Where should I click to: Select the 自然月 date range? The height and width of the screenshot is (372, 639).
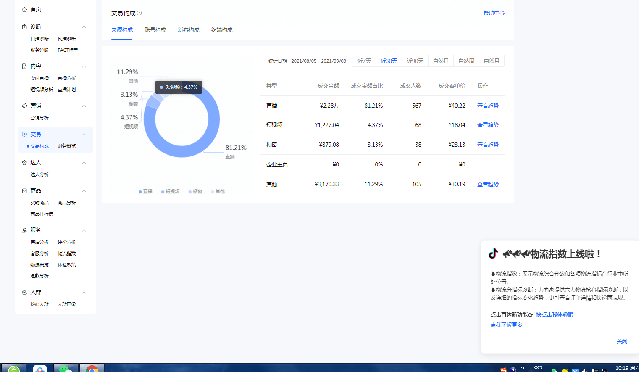[x=492, y=61]
